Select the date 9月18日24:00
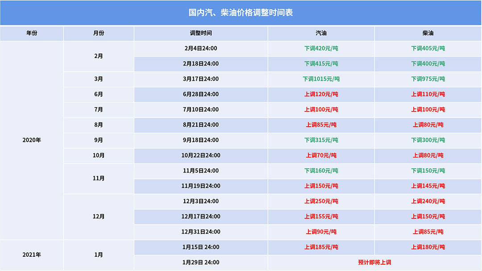The image size is (482, 271). coord(201,140)
